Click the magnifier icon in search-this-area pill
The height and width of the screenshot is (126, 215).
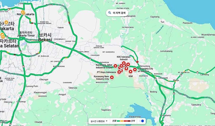coord(110,13)
